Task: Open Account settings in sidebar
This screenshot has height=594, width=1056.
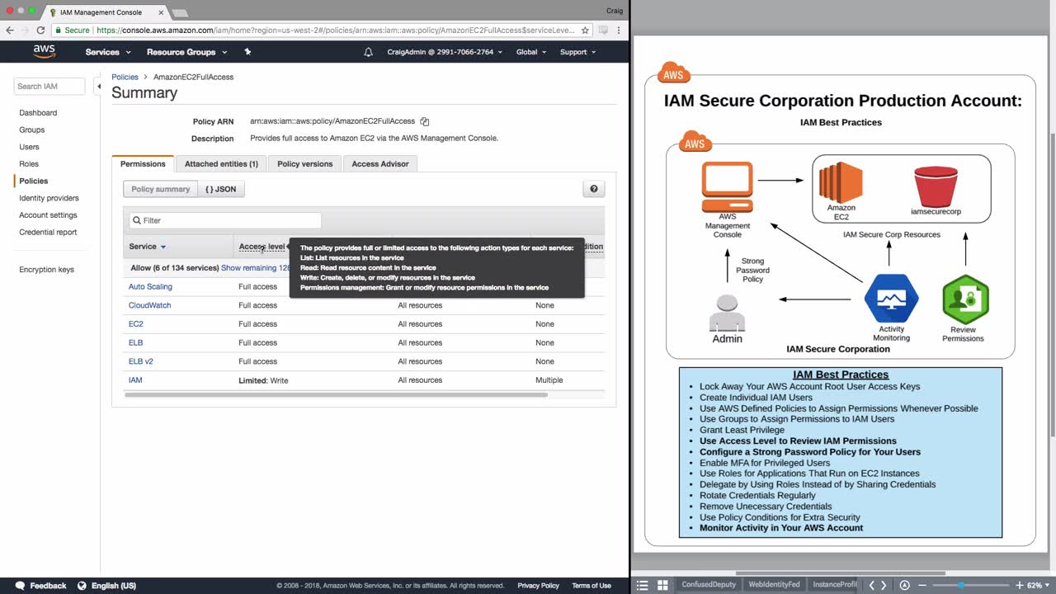Action: [48, 215]
